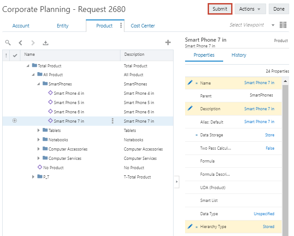Select the Notebooks tree row
294x236 pixels.
(88, 139)
